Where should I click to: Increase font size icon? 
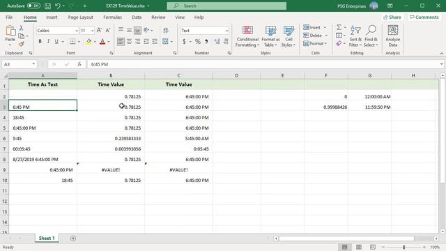click(x=99, y=30)
